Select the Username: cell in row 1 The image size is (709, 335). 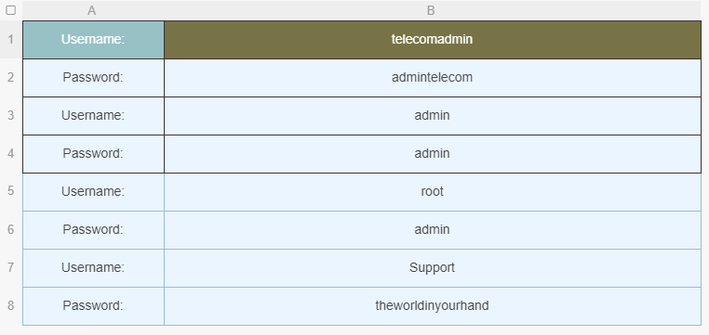pos(93,40)
